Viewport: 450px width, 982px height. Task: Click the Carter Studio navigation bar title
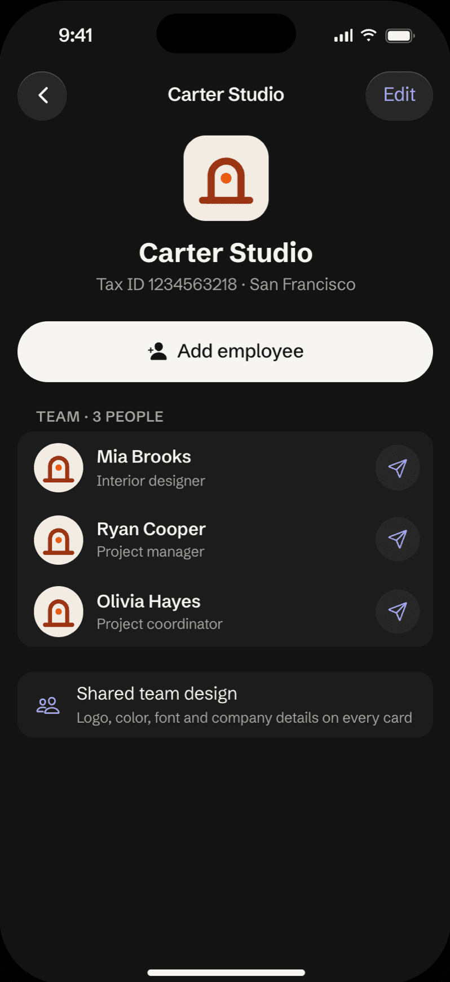(x=226, y=94)
